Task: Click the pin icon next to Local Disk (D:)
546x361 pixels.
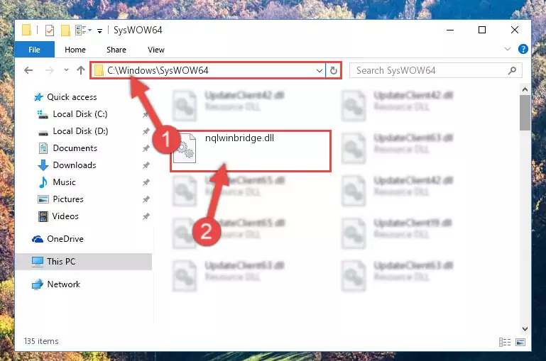Action: 146,131
